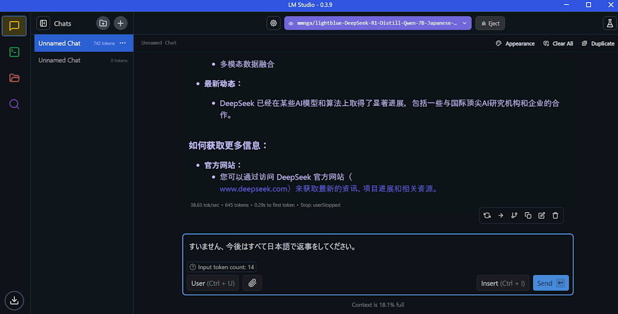Screen dimensions: 618x314
Task: Click the heading '如何获取更多信息：'
Action: click(x=229, y=146)
